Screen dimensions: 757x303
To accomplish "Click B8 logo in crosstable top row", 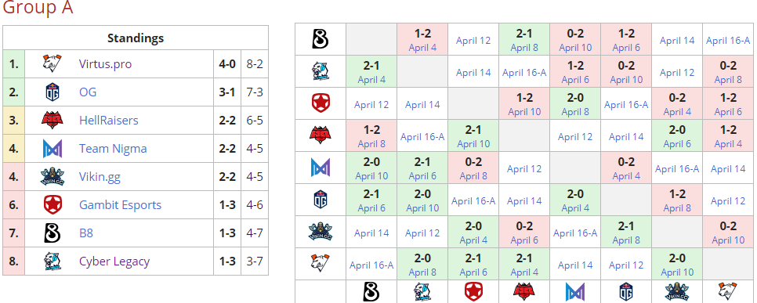I will [x=321, y=40].
